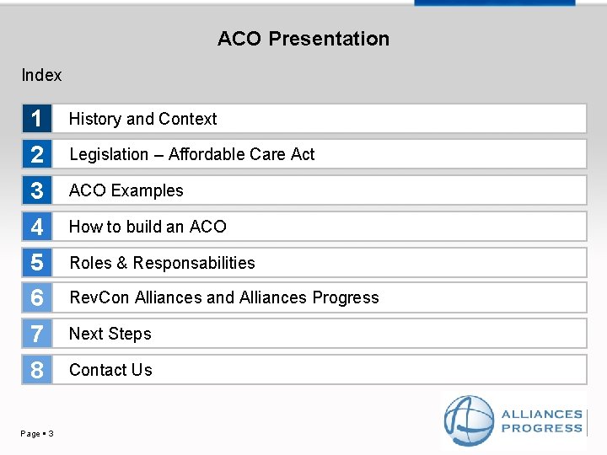Select Rev.Con Alliances and Alliances Progress entry
The height and width of the screenshot is (455, 607).
tap(223, 297)
